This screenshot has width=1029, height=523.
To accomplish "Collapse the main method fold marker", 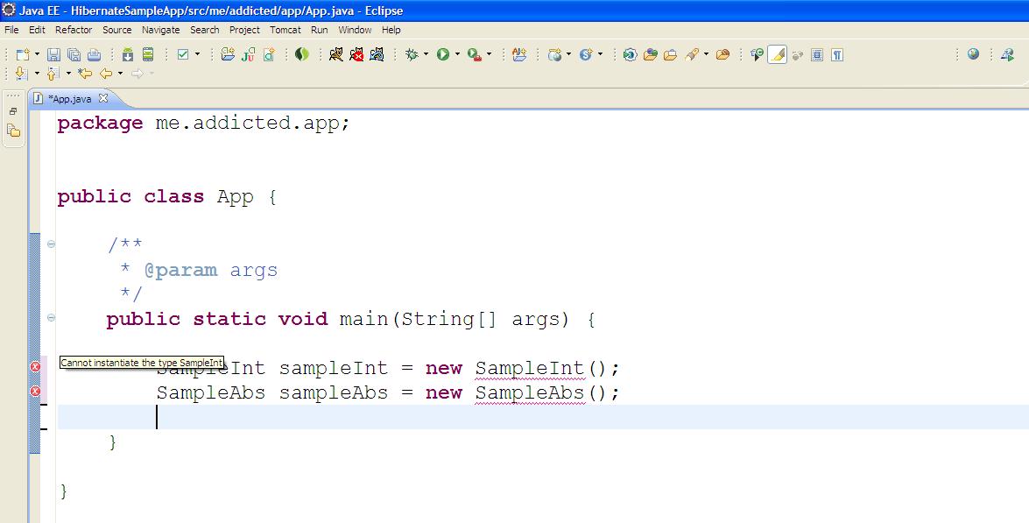I will coord(51,318).
